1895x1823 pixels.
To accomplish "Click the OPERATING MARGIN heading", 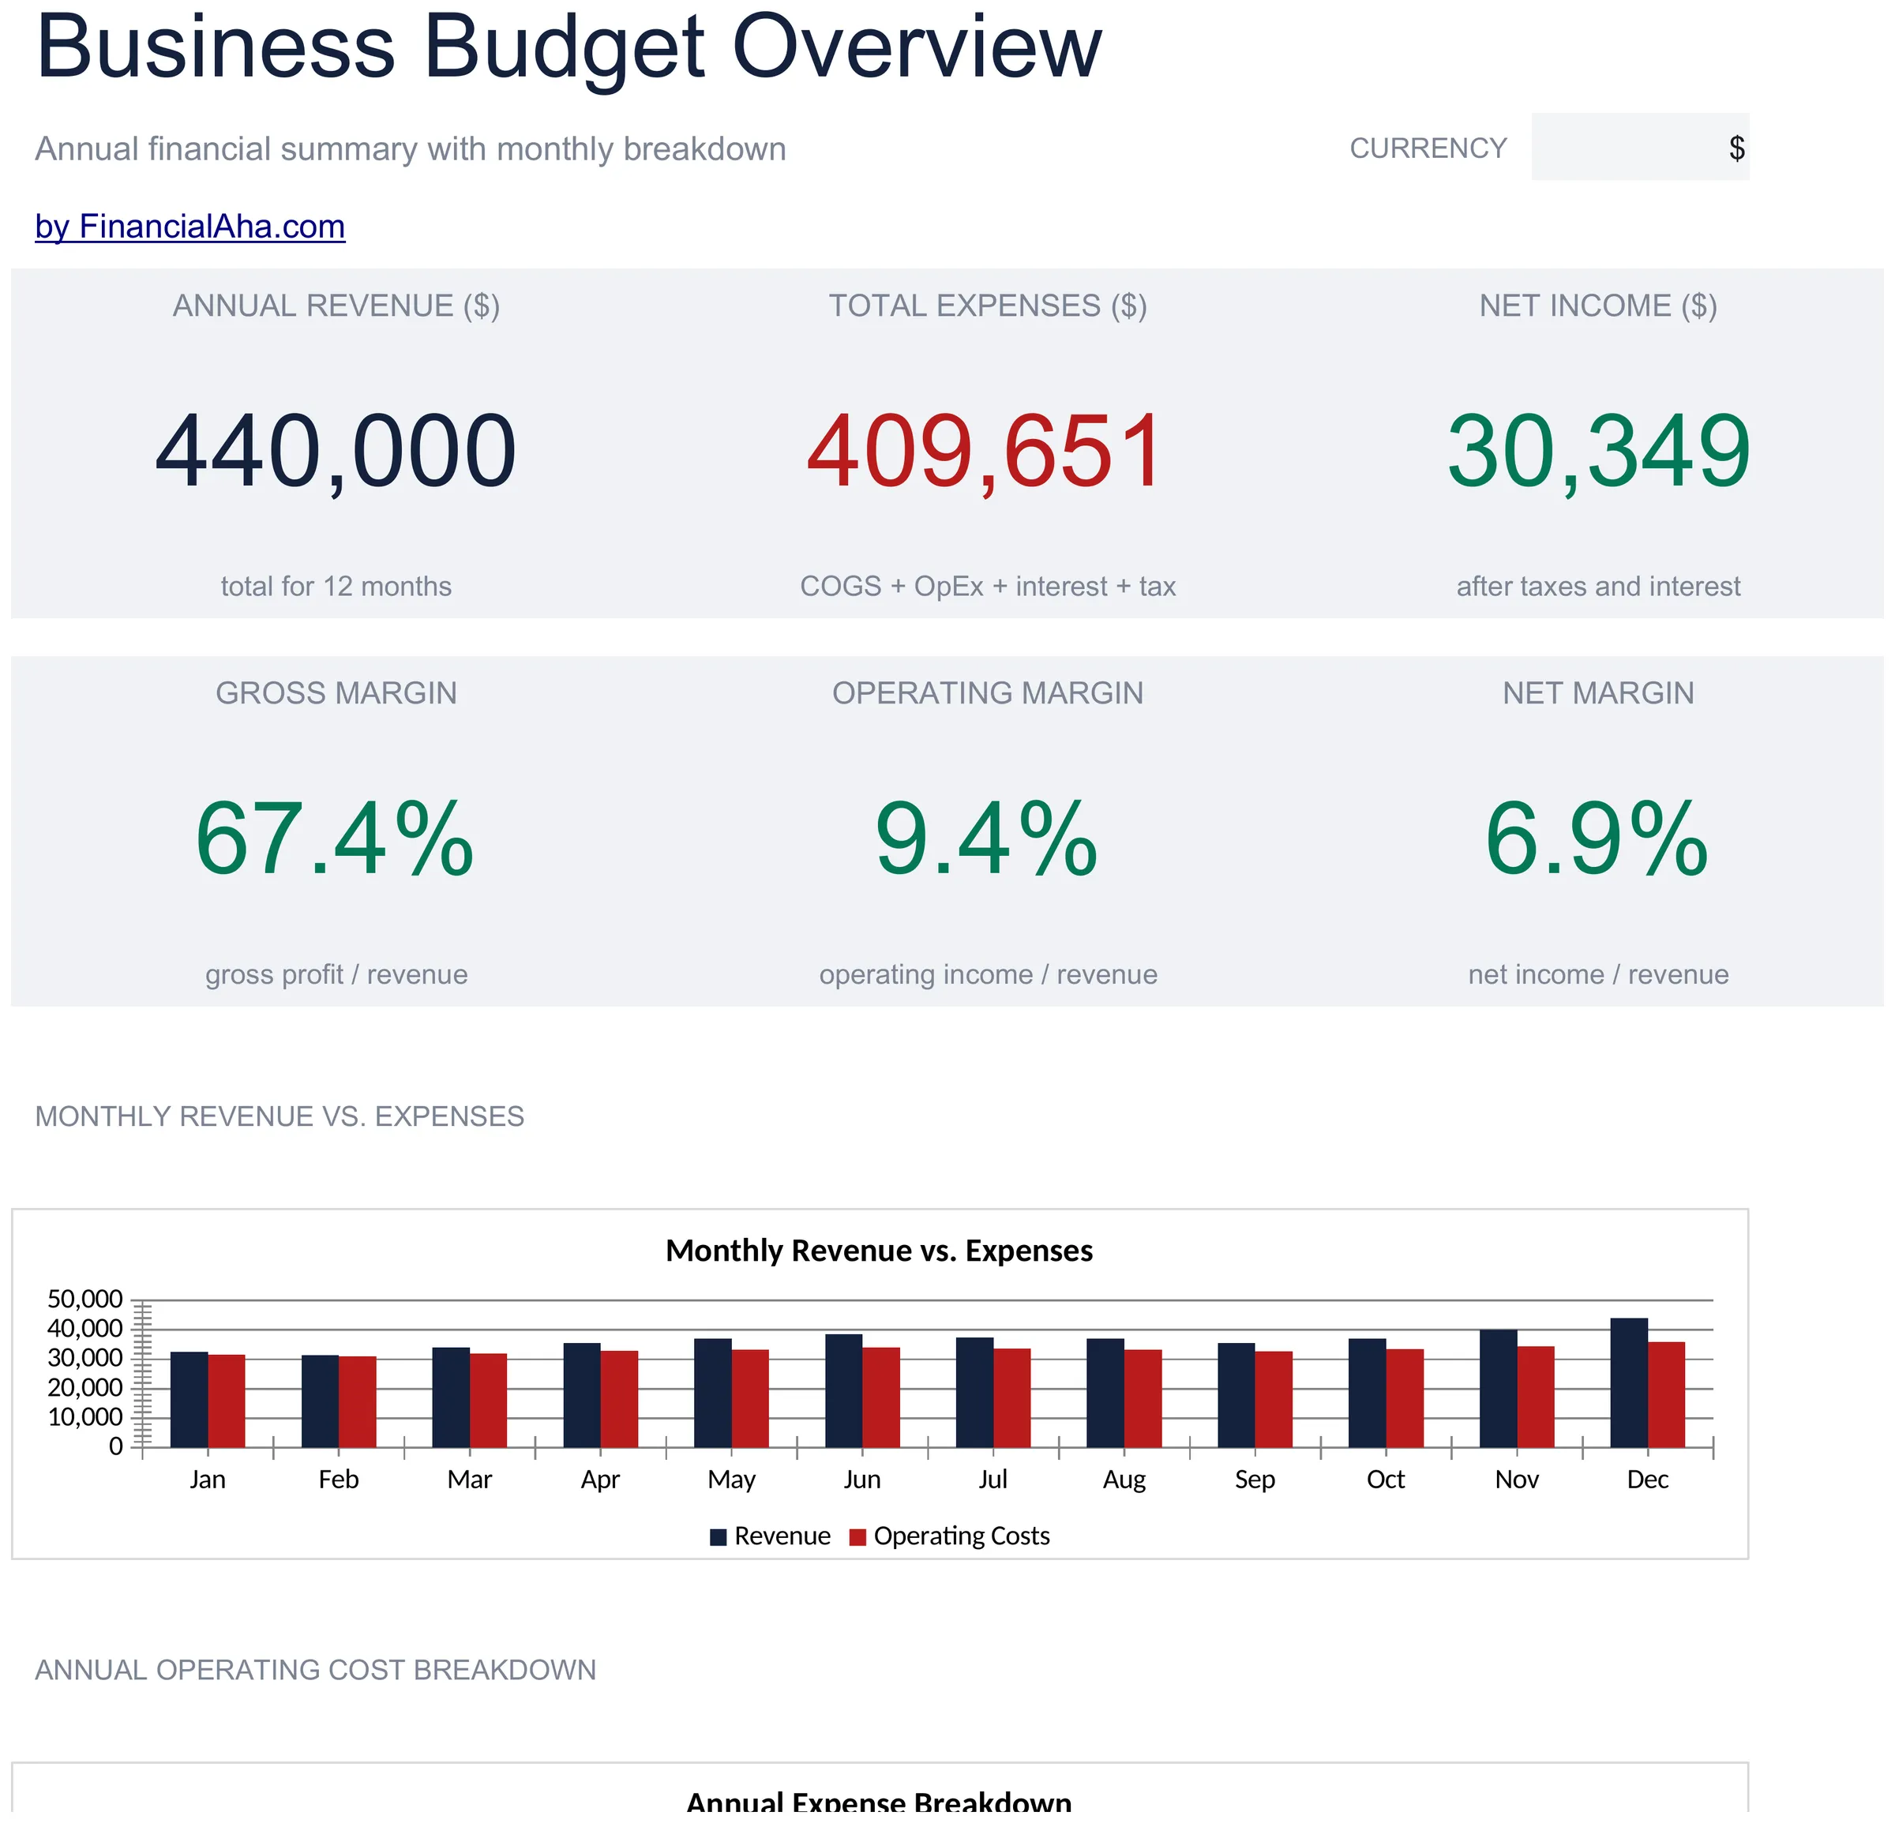I will click(987, 693).
